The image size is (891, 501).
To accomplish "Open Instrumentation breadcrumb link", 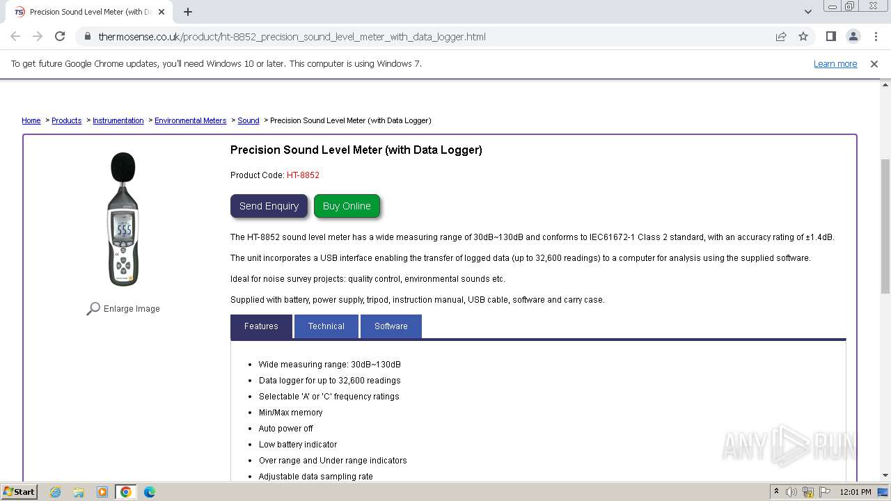I will 118,120.
